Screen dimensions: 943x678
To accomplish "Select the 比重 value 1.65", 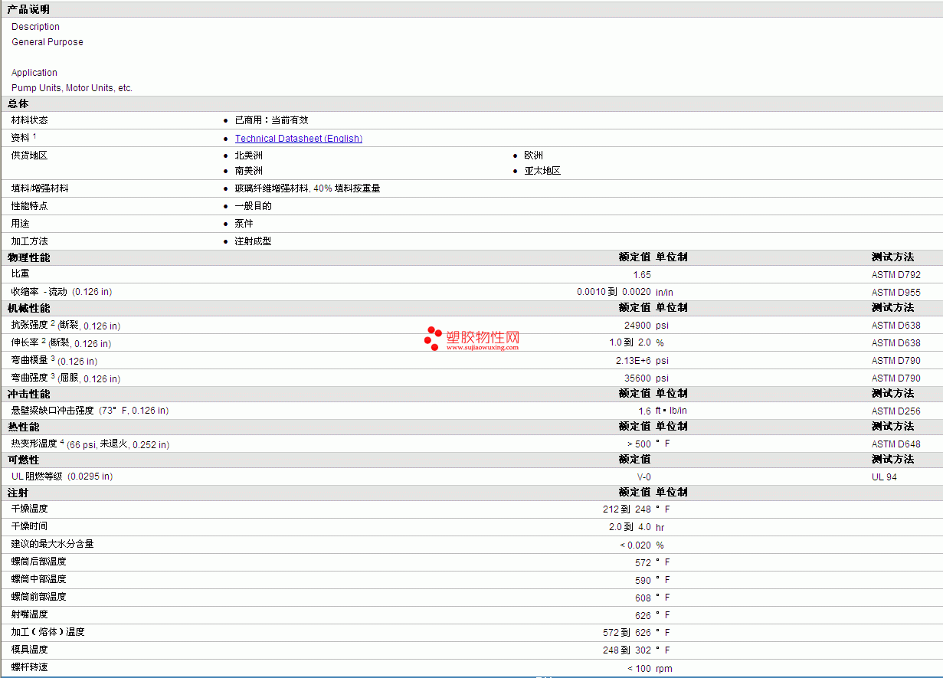I will 642,274.
